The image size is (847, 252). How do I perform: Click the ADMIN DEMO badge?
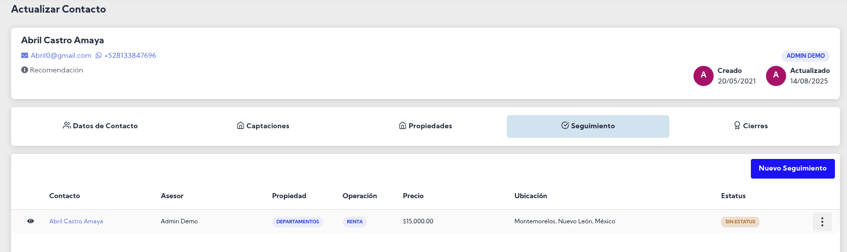tap(805, 56)
